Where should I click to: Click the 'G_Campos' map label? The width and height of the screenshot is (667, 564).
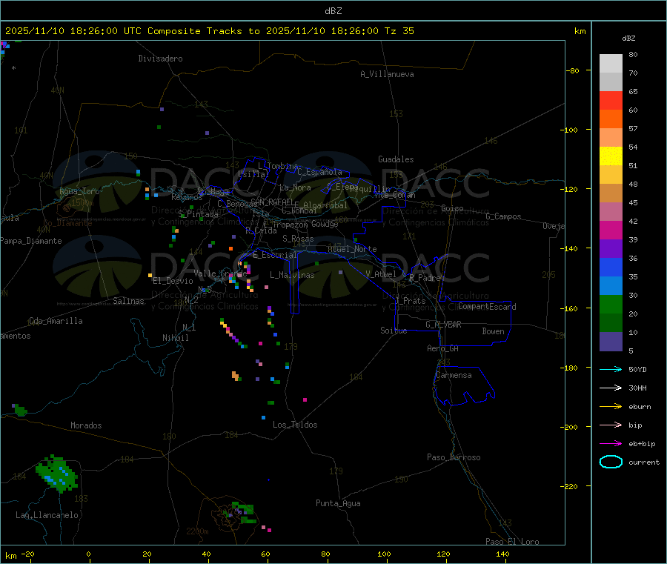[x=504, y=216]
